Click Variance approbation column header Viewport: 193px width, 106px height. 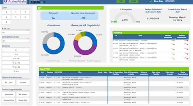tap(182, 36)
